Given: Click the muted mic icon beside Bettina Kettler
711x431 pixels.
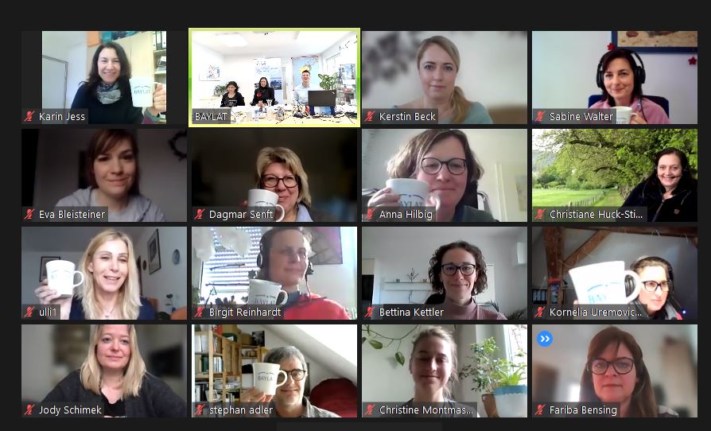Looking at the screenshot, I should click(370, 313).
